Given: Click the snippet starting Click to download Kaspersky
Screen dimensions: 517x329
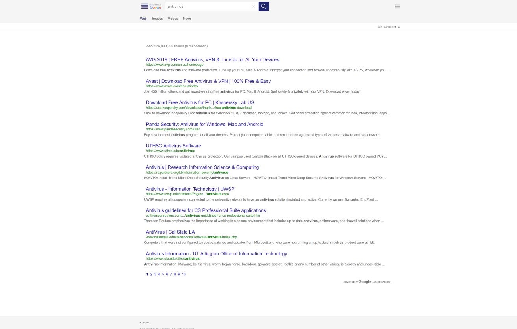Looking at the screenshot, I should tap(267, 113).
